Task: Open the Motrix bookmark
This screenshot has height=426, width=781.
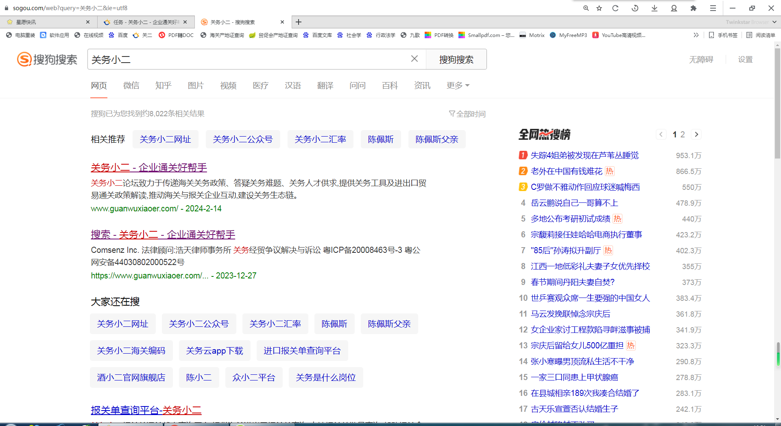Action: click(x=532, y=35)
